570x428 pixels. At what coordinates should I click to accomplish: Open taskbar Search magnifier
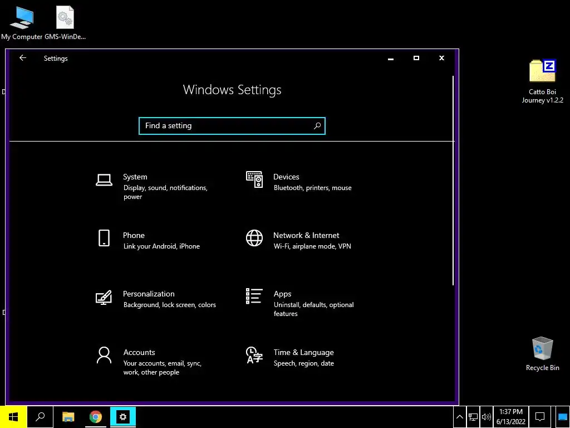coord(40,417)
